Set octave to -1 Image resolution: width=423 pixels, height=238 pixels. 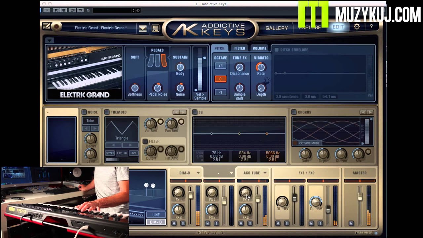pyautogui.click(x=220, y=92)
